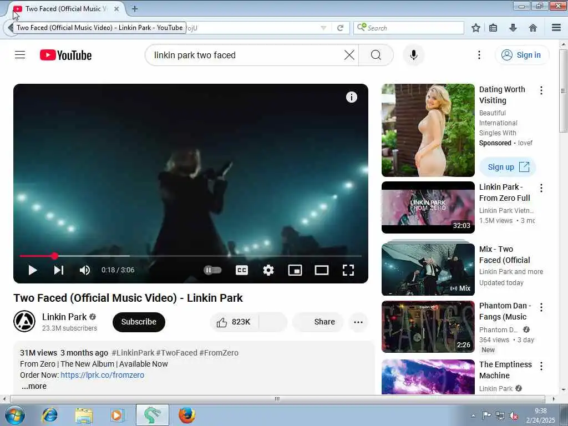Mute the video player volume

pos(85,270)
